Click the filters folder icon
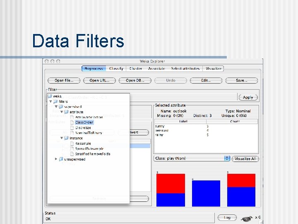This screenshot has height=224, width=298. pyautogui.click(x=55, y=101)
